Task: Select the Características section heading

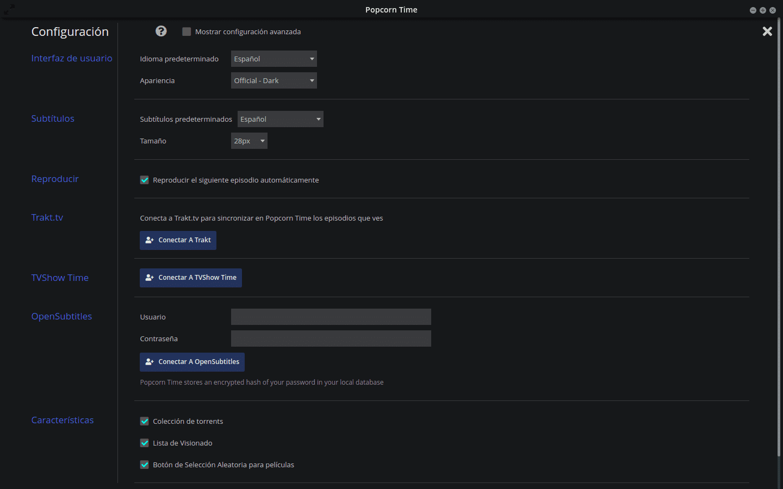Action: pyautogui.click(x=63, y=420)
